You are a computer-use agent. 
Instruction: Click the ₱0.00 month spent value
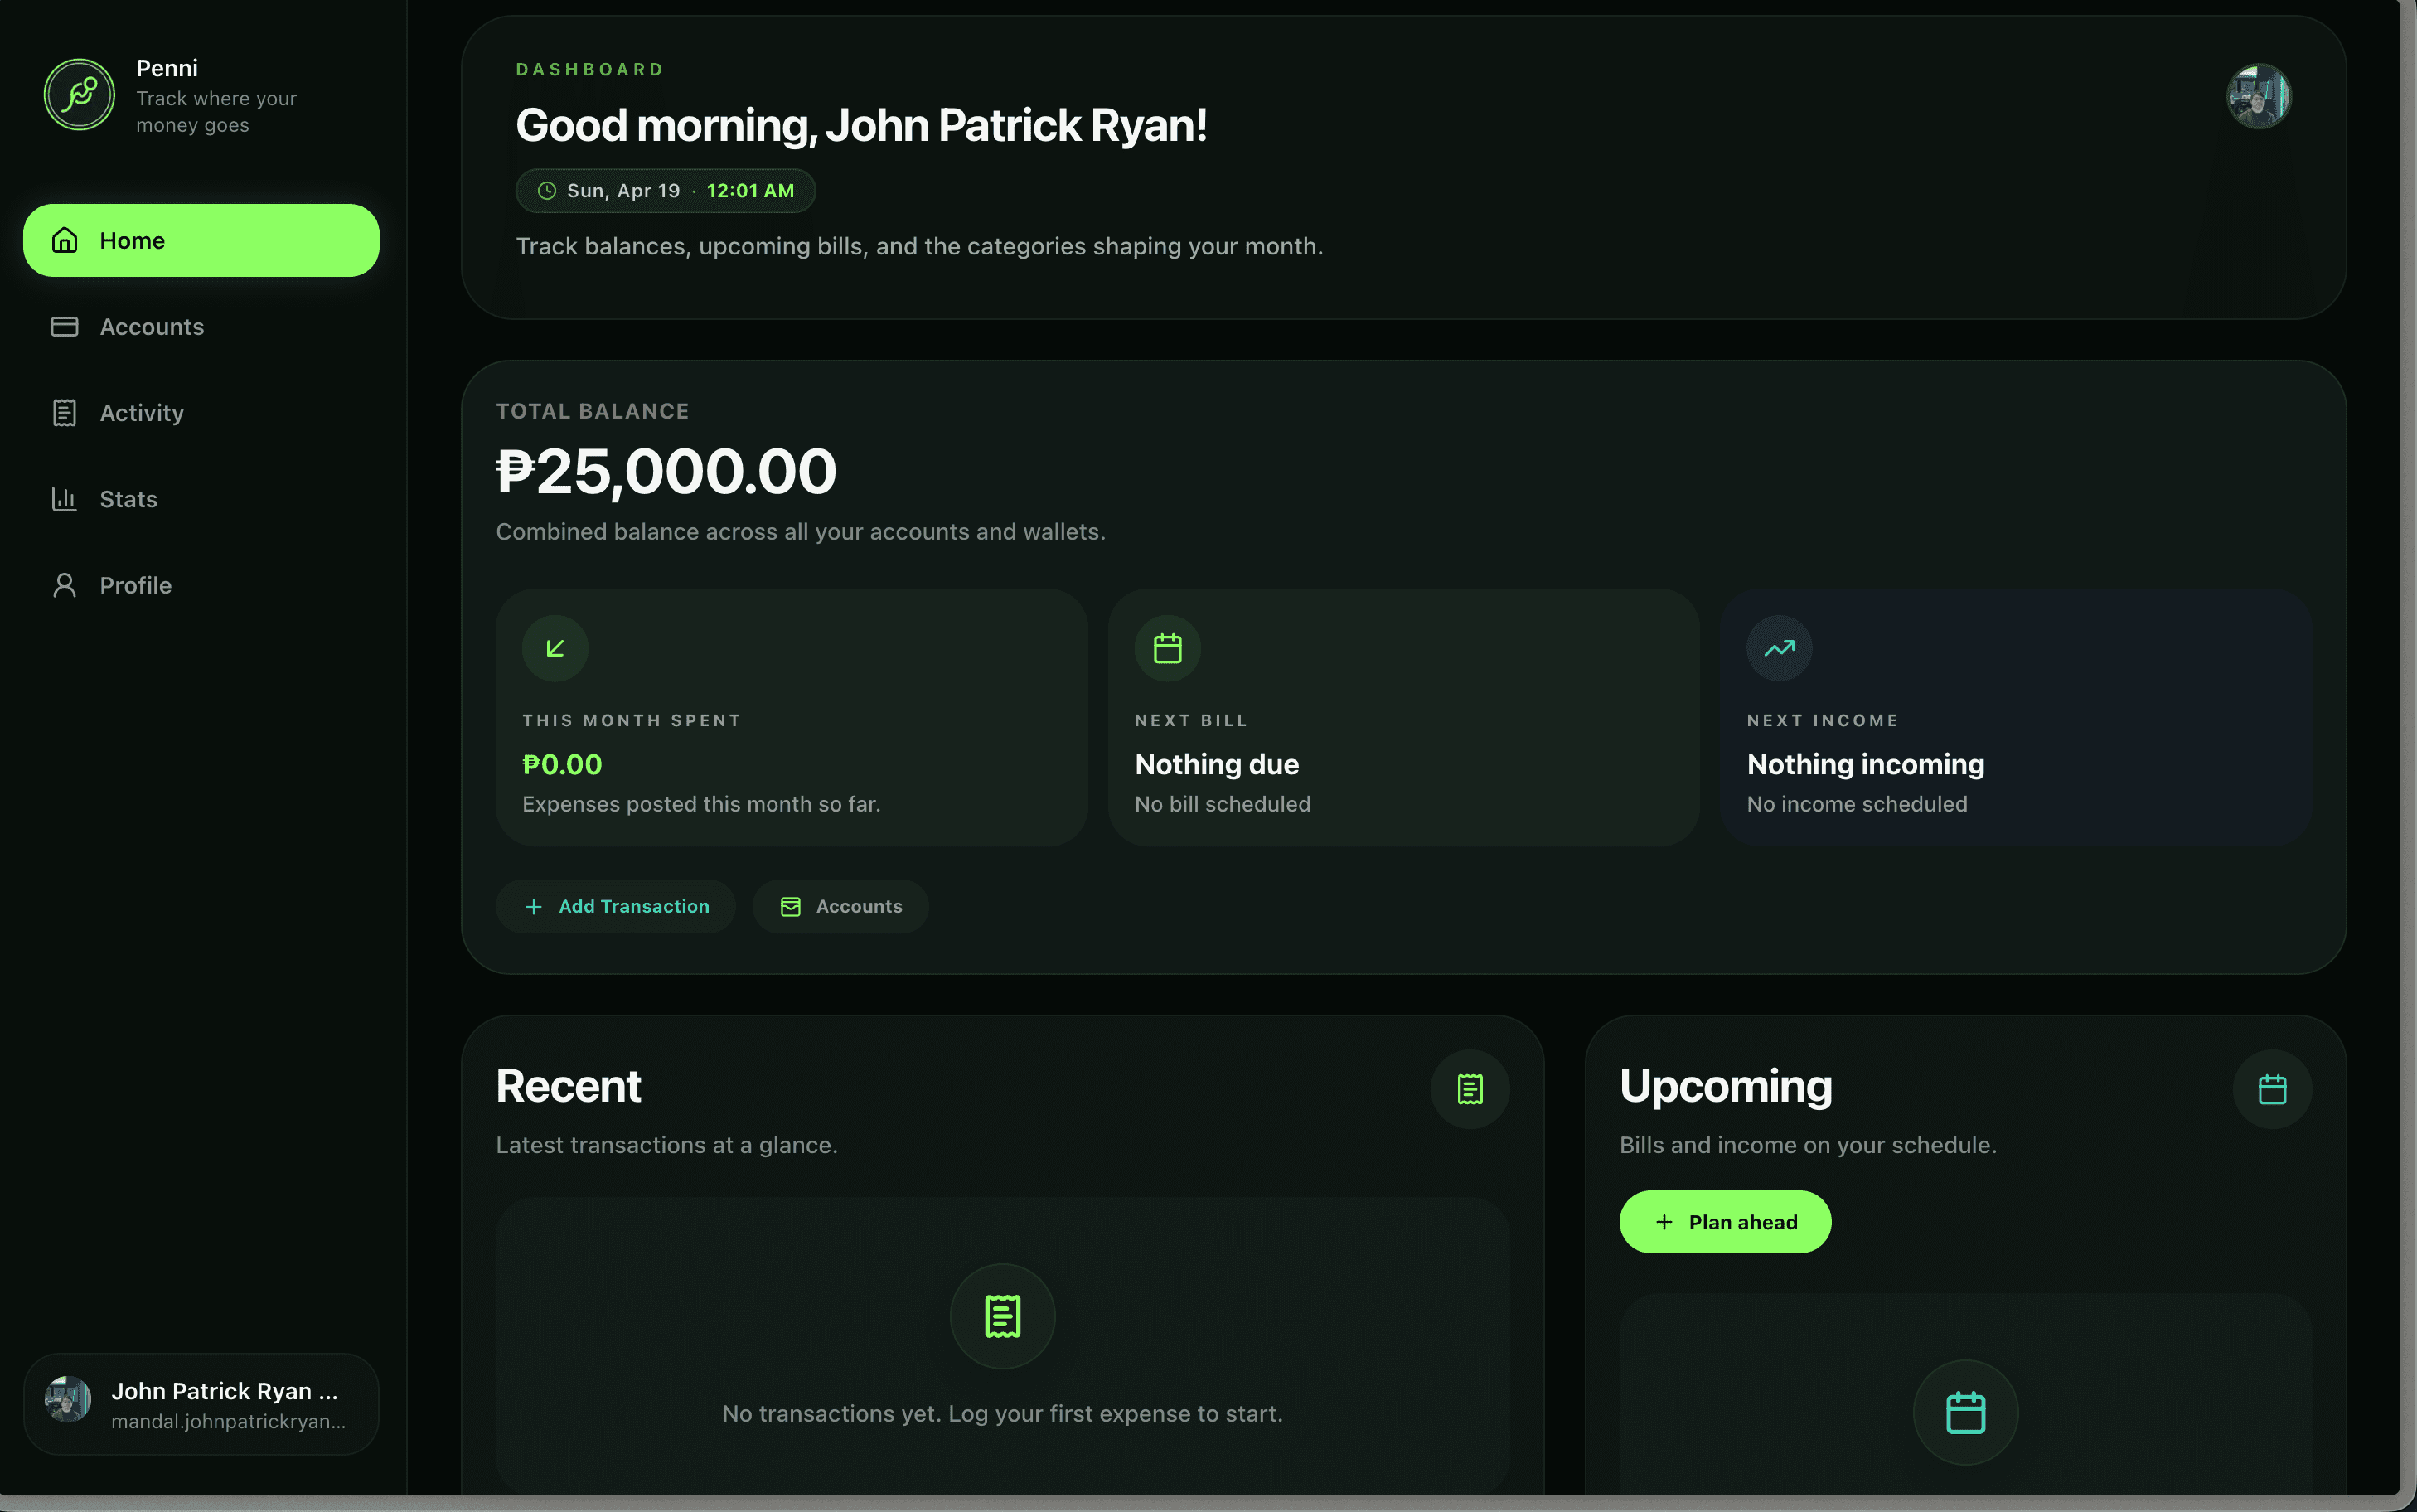pos(562,764)
